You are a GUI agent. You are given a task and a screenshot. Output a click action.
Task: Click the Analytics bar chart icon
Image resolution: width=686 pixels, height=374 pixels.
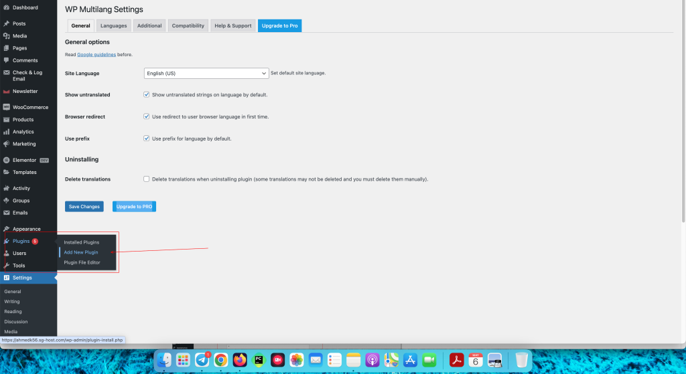[x=7, y=132]
